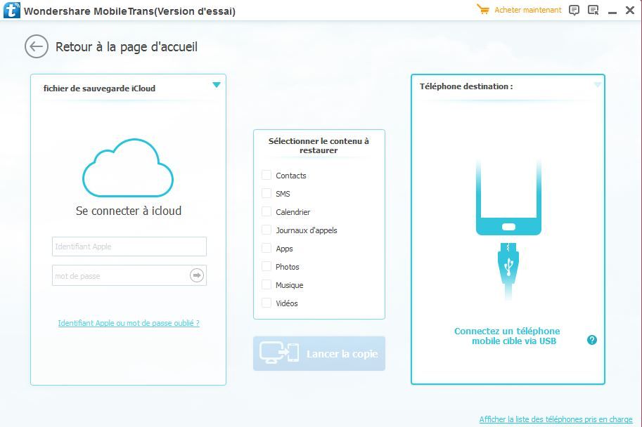
Task: Open the feedback speech bubble icon
Action: 574,10
